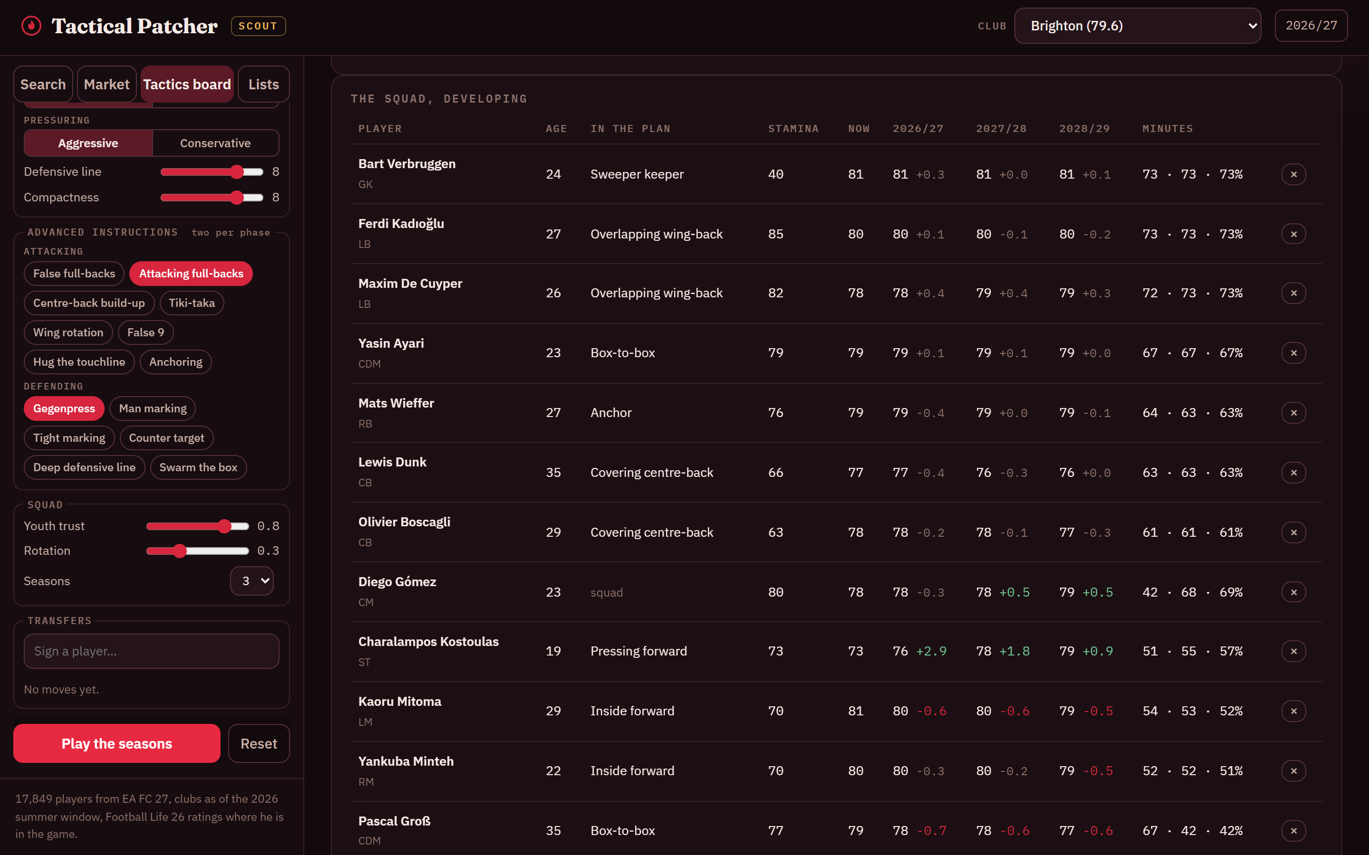Remove Lewis Dunk with the x button

point(1293,473)
